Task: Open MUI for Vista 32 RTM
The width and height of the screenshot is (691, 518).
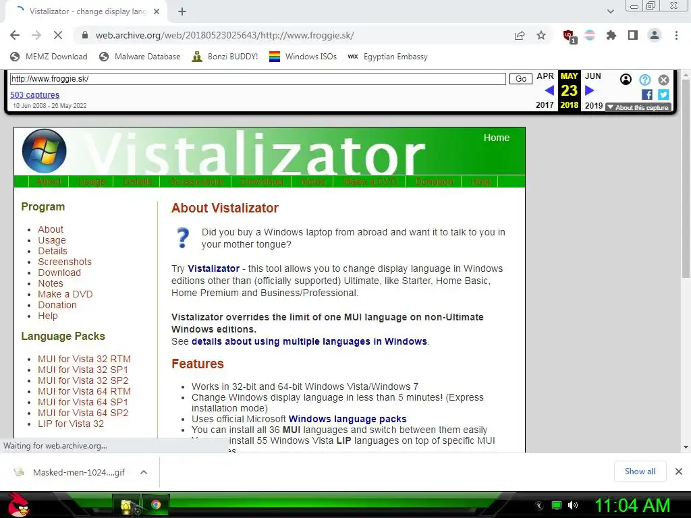Action: (x=84, y=359)
